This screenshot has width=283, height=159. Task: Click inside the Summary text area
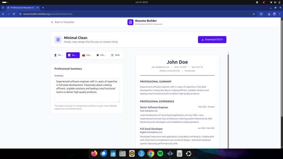click(87, 90)
